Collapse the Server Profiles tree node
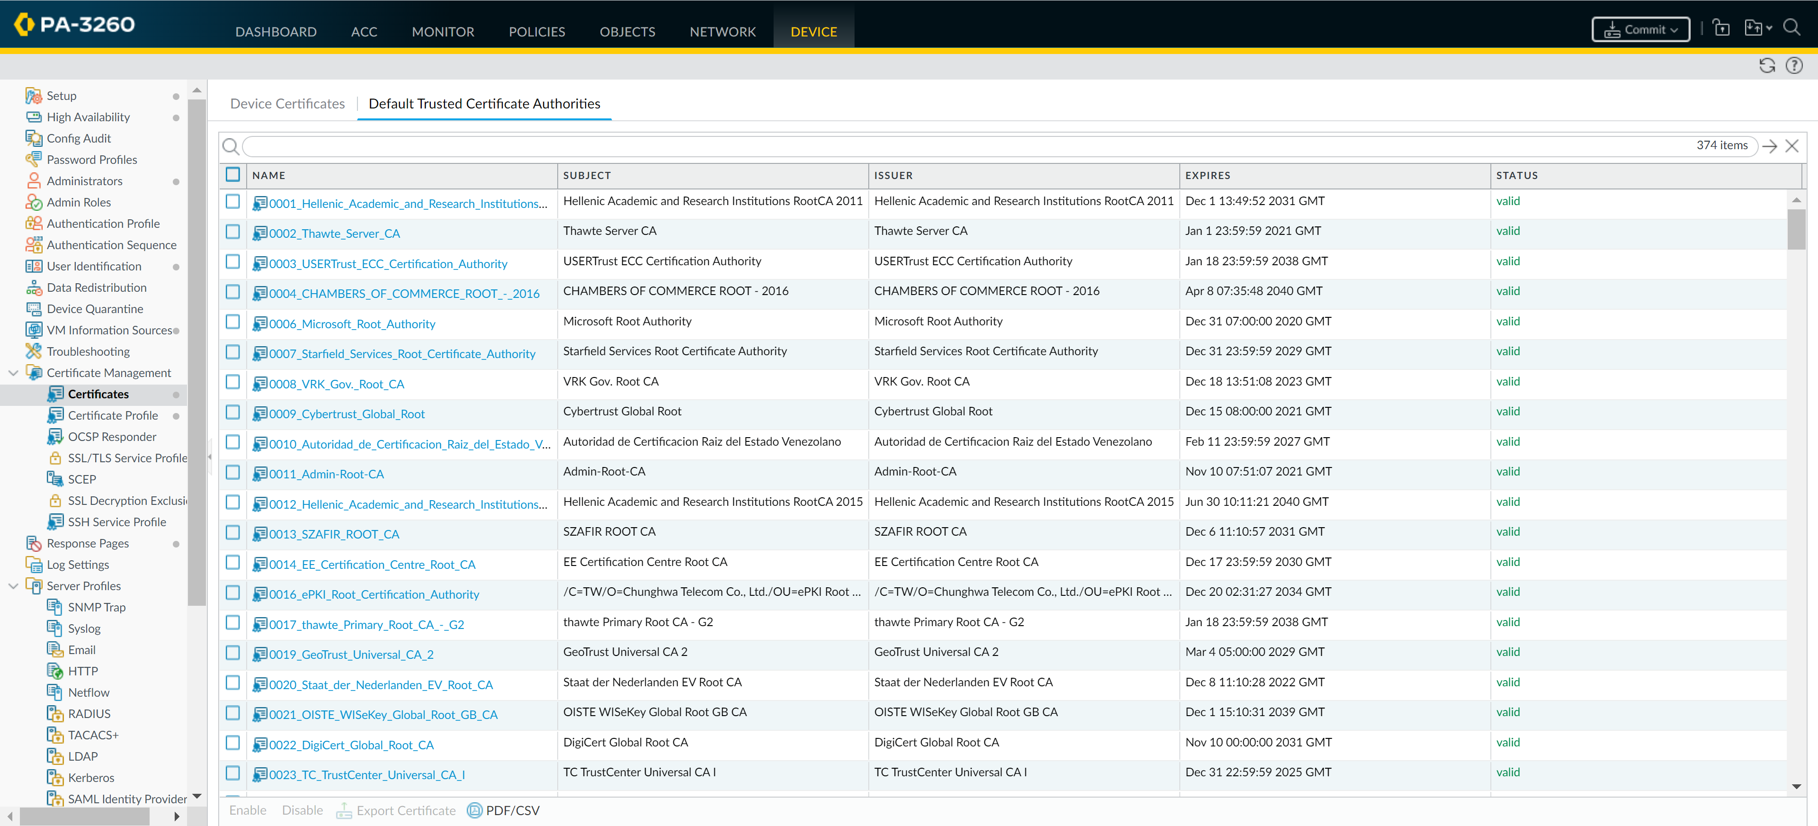Screen dimensions: 1818x826 [13, 585]
